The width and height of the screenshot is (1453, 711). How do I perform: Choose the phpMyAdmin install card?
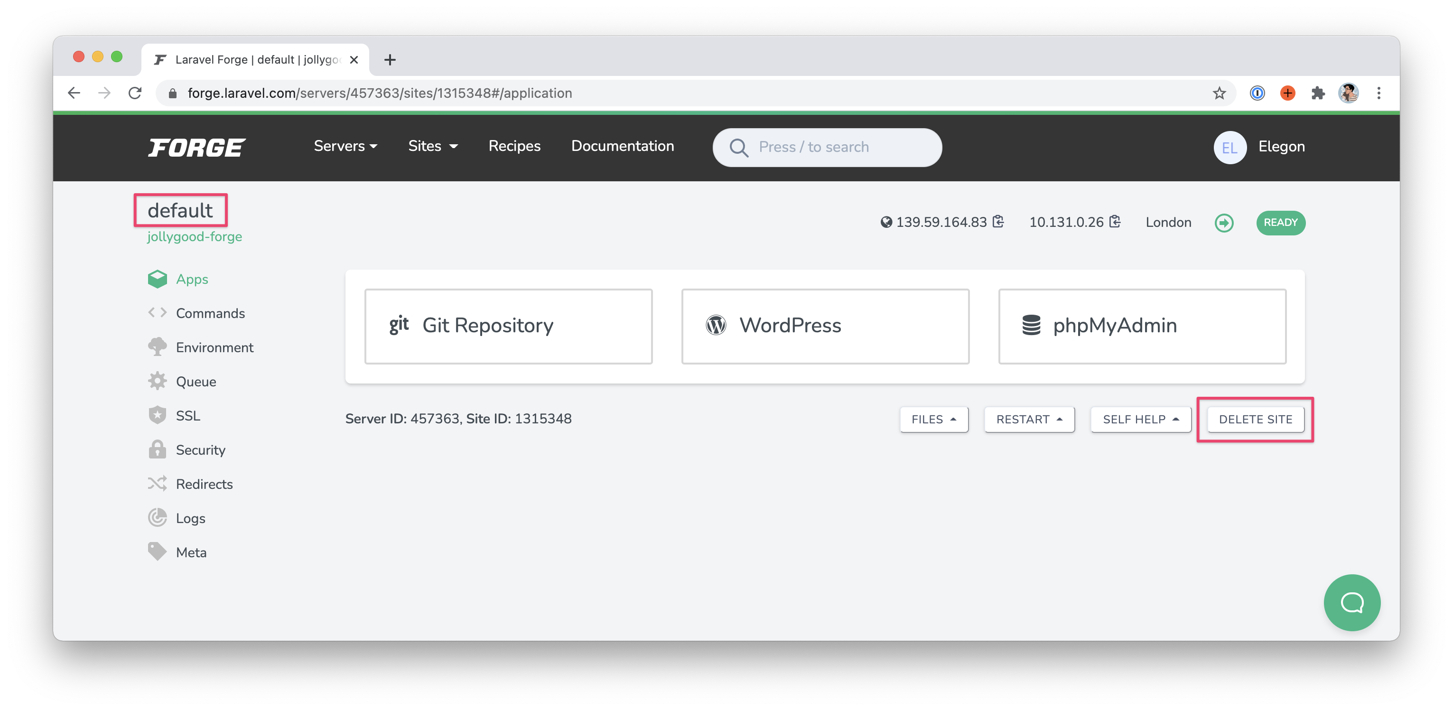[1142, 326]
